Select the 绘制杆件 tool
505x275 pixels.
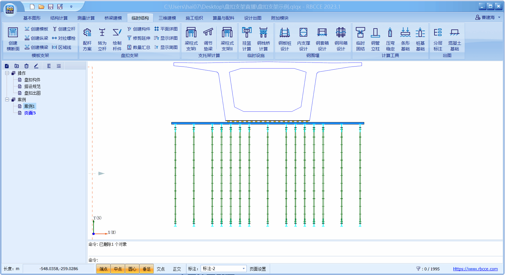tap(117, 38)
